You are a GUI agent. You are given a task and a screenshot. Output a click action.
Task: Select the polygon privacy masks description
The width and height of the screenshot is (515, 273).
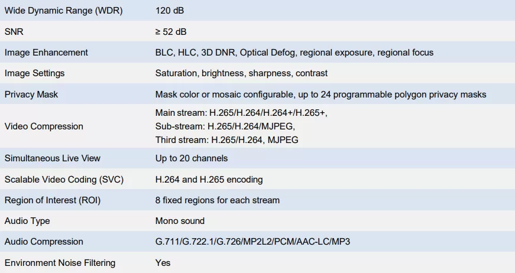pos(320,95)
